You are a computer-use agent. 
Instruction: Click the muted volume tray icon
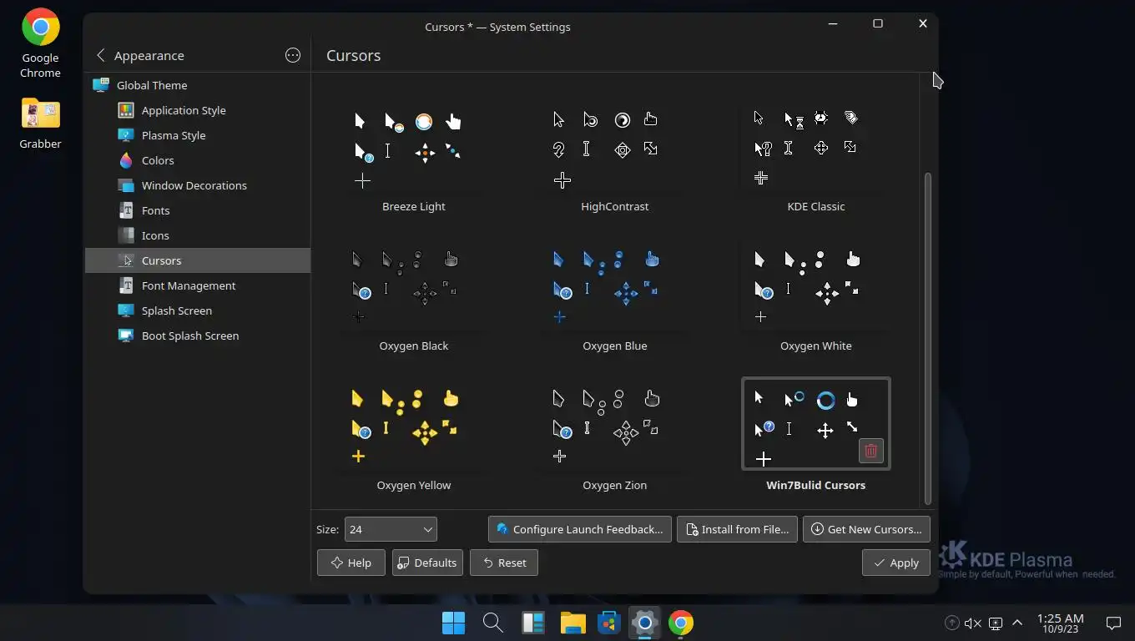973,623
